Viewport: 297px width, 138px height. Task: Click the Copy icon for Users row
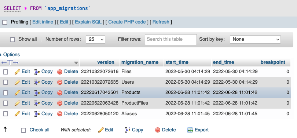pyautogui.click(x=37, y=82)
